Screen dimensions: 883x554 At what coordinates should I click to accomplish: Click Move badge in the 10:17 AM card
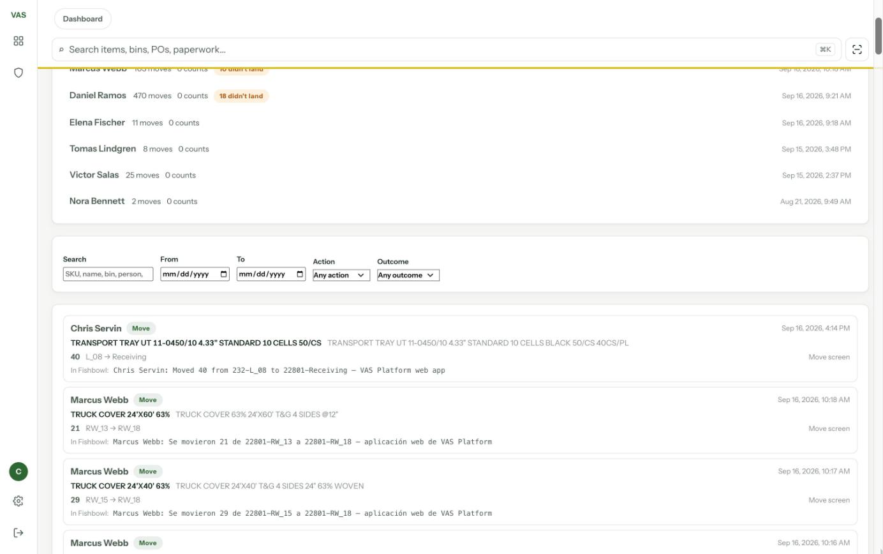[x=148, y=471]
